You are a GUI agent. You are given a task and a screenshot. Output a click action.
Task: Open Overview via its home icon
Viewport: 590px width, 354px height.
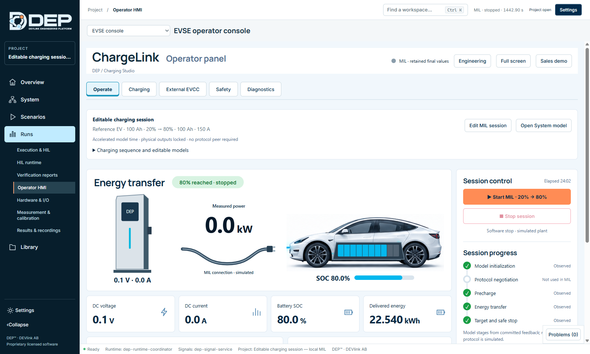13,82
